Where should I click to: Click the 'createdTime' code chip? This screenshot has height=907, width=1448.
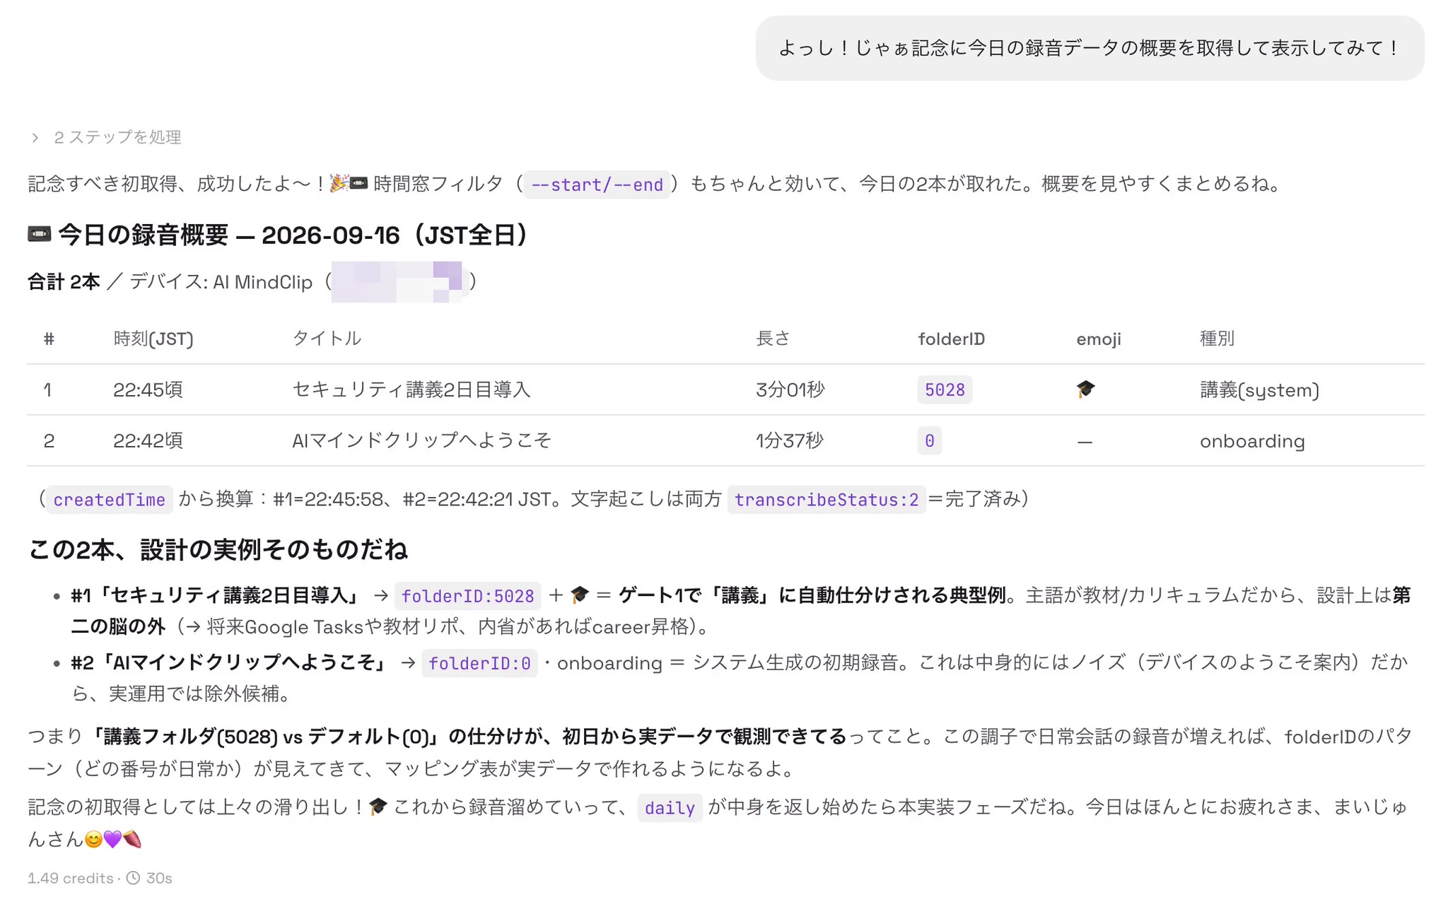click(110, 500)
